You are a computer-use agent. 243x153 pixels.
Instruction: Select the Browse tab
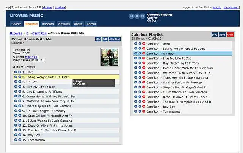coord(32,24)
